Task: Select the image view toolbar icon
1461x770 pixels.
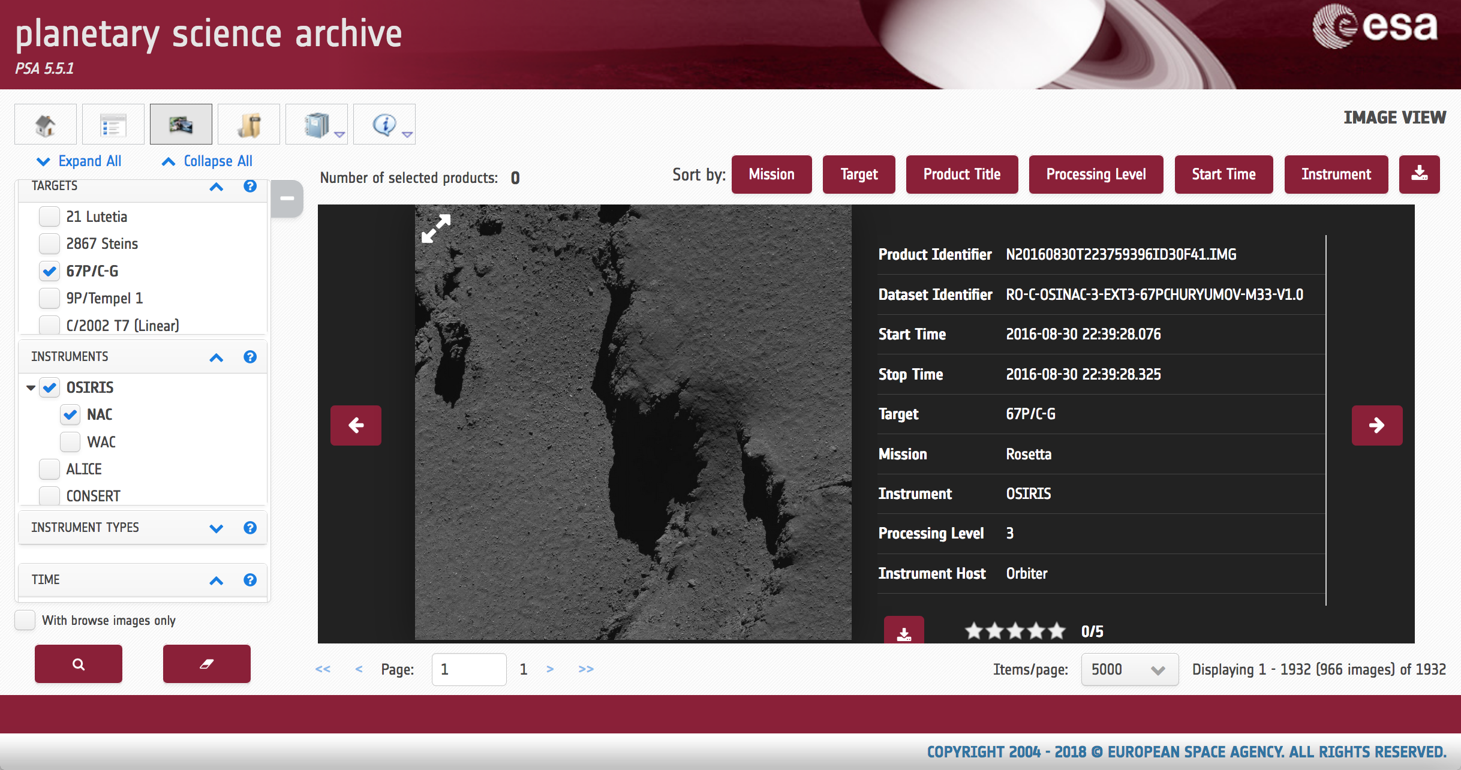Action: [181, 125]
